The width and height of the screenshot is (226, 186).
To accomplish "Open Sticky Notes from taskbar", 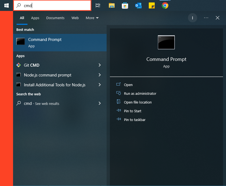I will point(152,5).
